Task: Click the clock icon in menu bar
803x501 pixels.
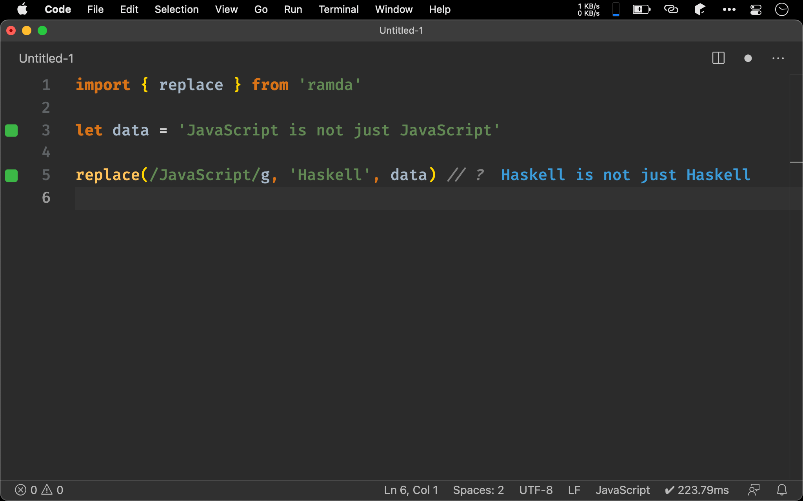Action: [x=782, y=9]
